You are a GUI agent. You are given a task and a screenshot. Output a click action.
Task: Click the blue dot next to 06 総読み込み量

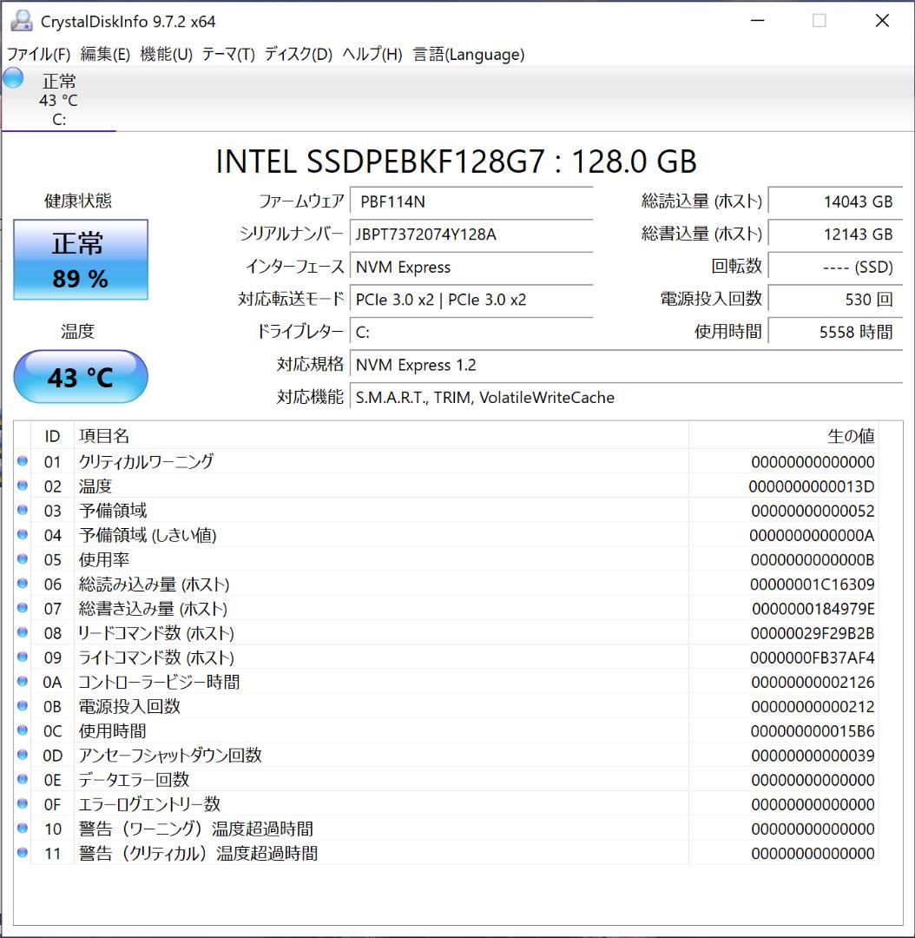point(22,584)
